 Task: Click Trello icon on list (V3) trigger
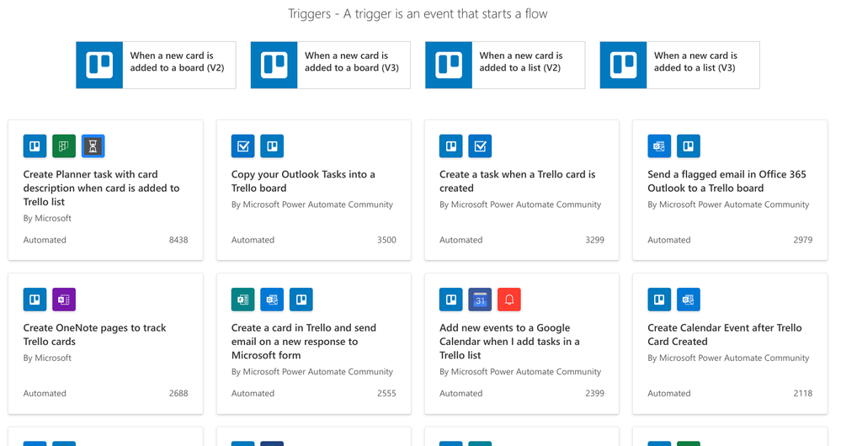coord(623,65)
